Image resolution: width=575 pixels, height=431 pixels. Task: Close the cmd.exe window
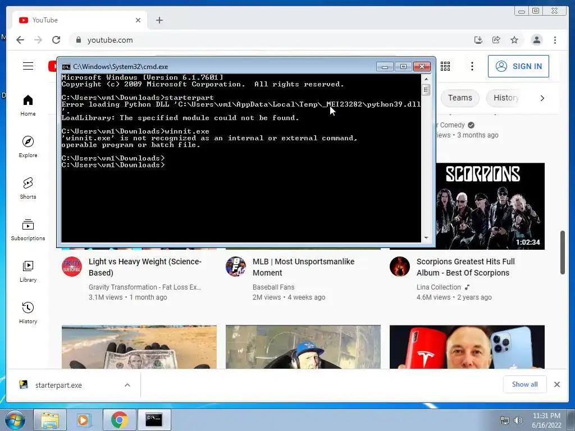click(x=422, y=67)
